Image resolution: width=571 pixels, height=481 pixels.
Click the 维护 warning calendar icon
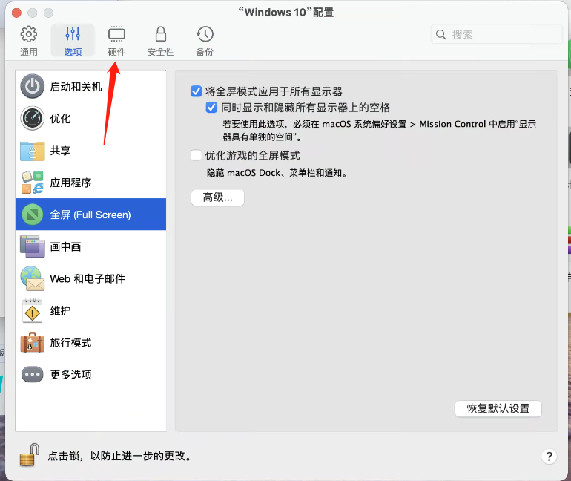pyautogui.click(x=33, y=310)
